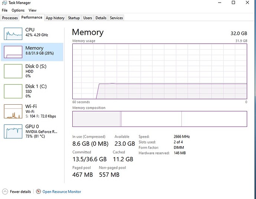Select Disk 1 (C:) SSD graph
Viewport: 256px width, 199px height.
click(13, 91)
